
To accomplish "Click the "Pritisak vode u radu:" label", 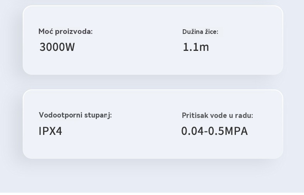I will [x=217, y=115].
